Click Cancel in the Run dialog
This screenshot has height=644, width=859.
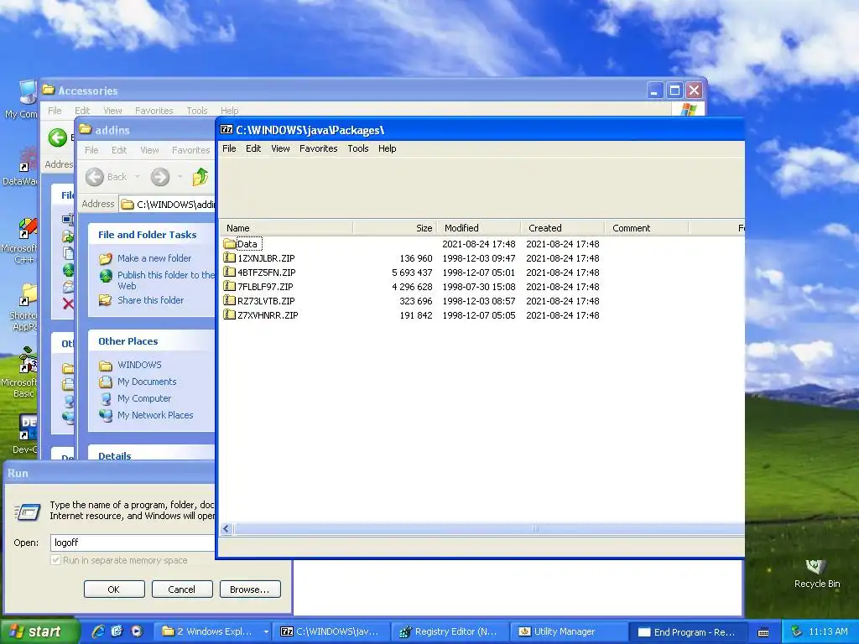(182, 589)
